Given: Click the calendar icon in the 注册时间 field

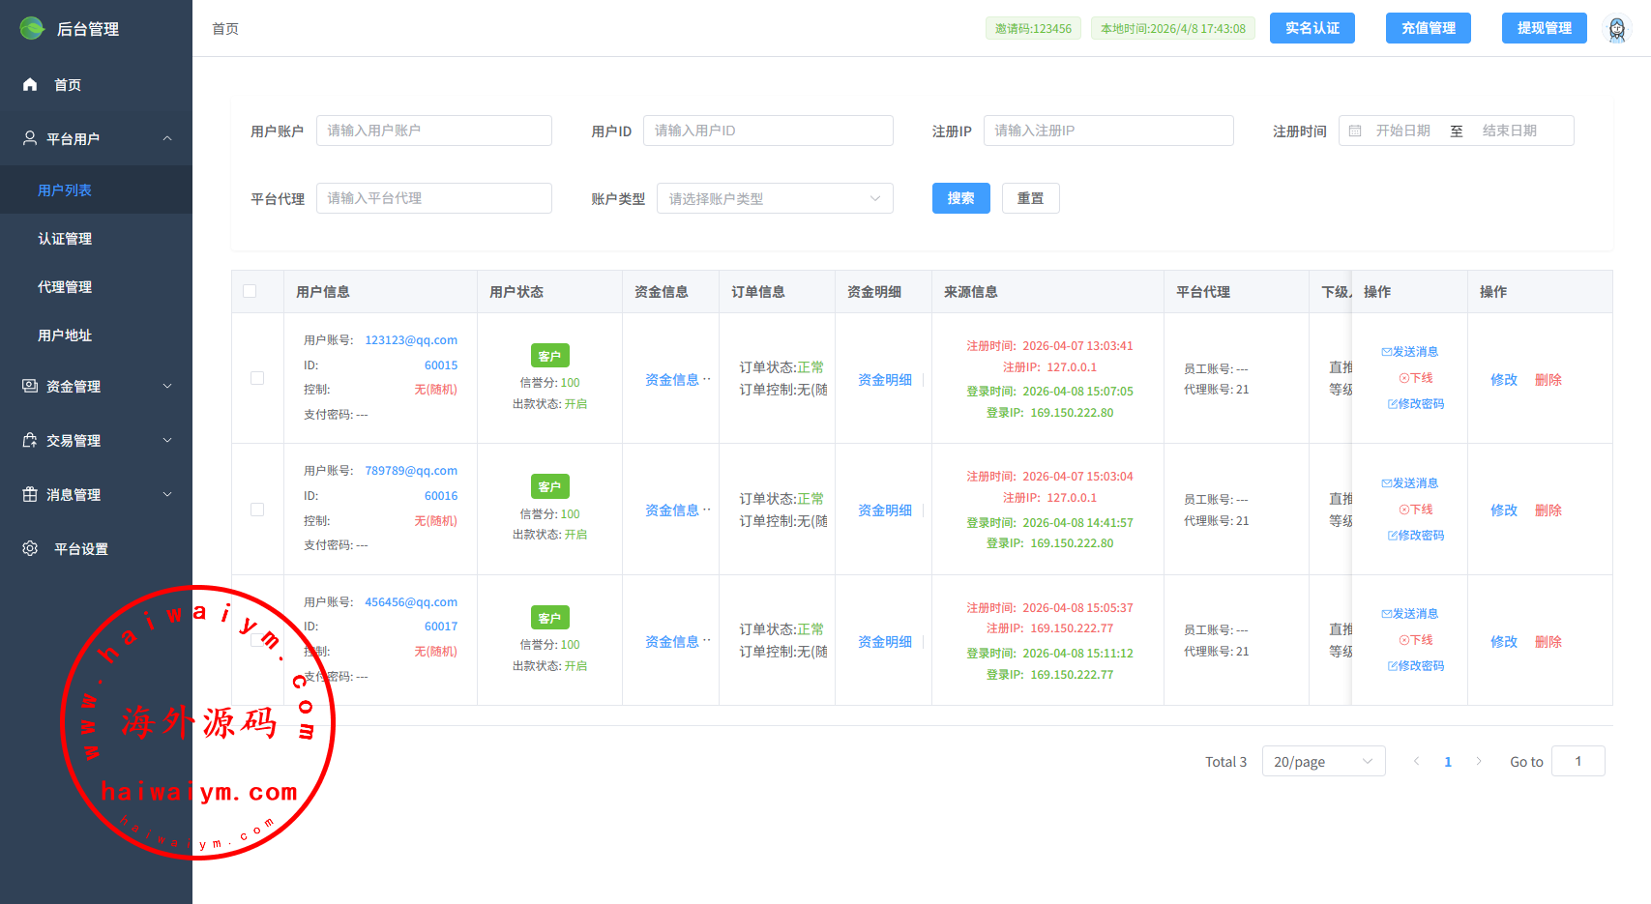Looking at the screenshot, I should tap(1355, 131).
